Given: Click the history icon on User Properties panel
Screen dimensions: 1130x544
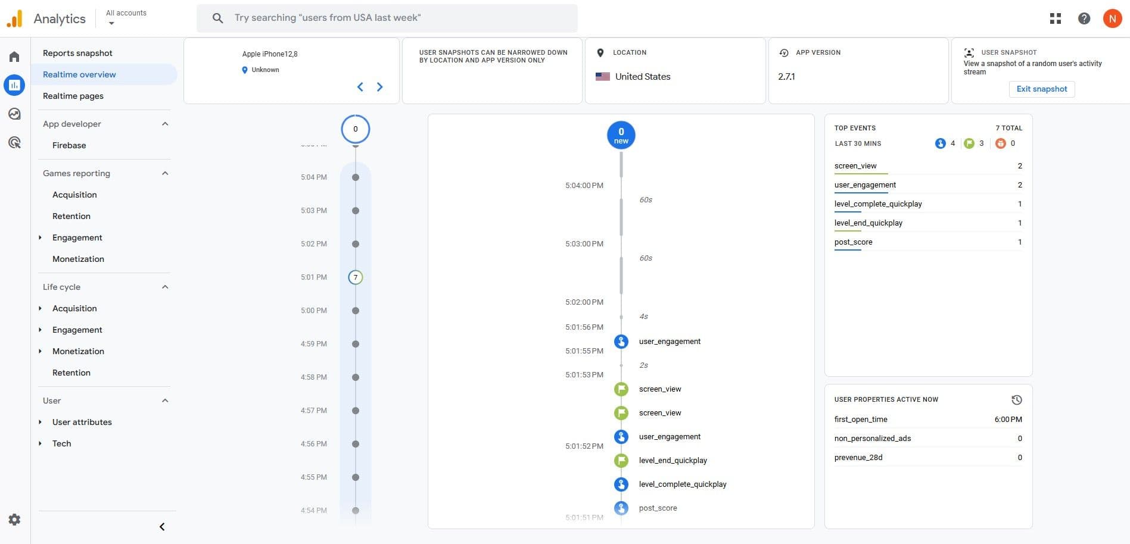Looking at the screenshot, I should (x=1017, y=399).
